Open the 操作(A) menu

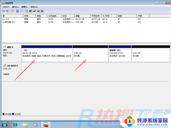tap(15, 7)
